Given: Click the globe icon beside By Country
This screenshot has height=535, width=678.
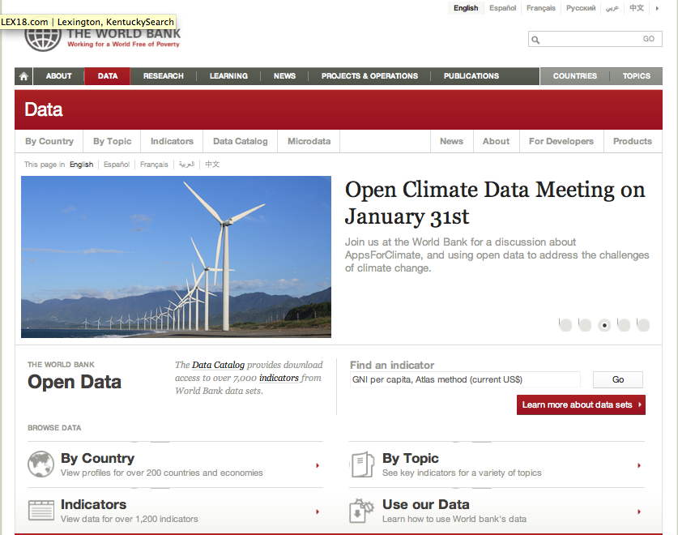Looking at the screenshot, I should click(x=41, y=464).
